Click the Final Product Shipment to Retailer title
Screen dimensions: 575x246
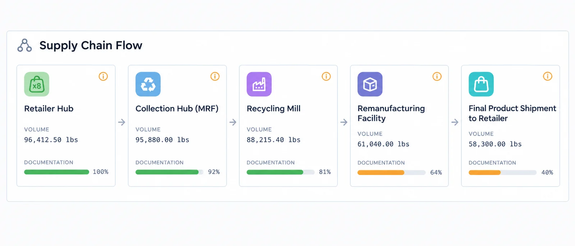[512, 113]
